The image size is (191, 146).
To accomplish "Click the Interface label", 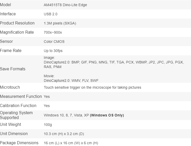I will tap(8, 14).
